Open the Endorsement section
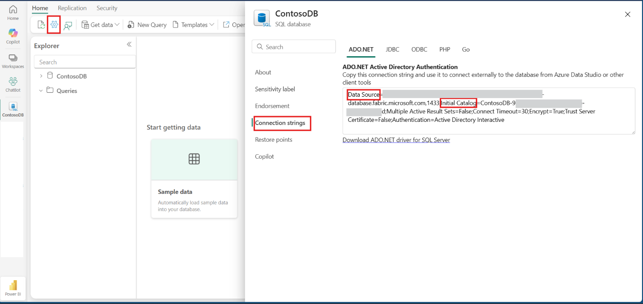This screenshot has height=304, width=643. click(x=272, y=106)
